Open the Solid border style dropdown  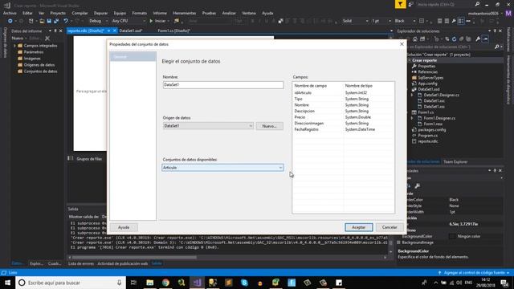pyautogui.click(x=355, y=21)
